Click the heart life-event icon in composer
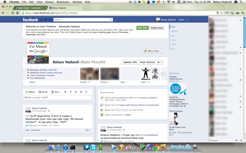This screenshot has height=153, width=246. 71,92
